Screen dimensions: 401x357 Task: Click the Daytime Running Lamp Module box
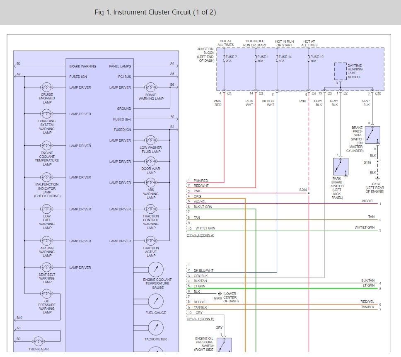tap(341, 71)
